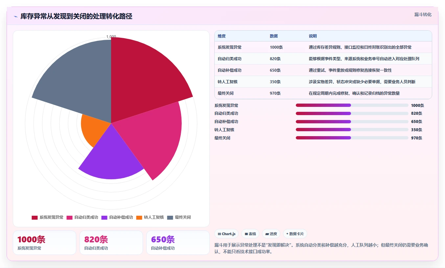Toggle the 自动补偿成功 legend swatch

tap(105, 217)
